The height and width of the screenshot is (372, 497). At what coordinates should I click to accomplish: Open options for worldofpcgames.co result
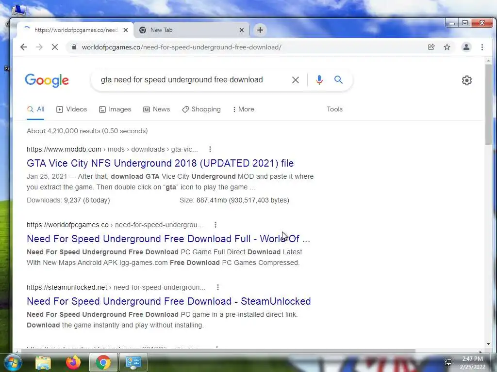215,225
